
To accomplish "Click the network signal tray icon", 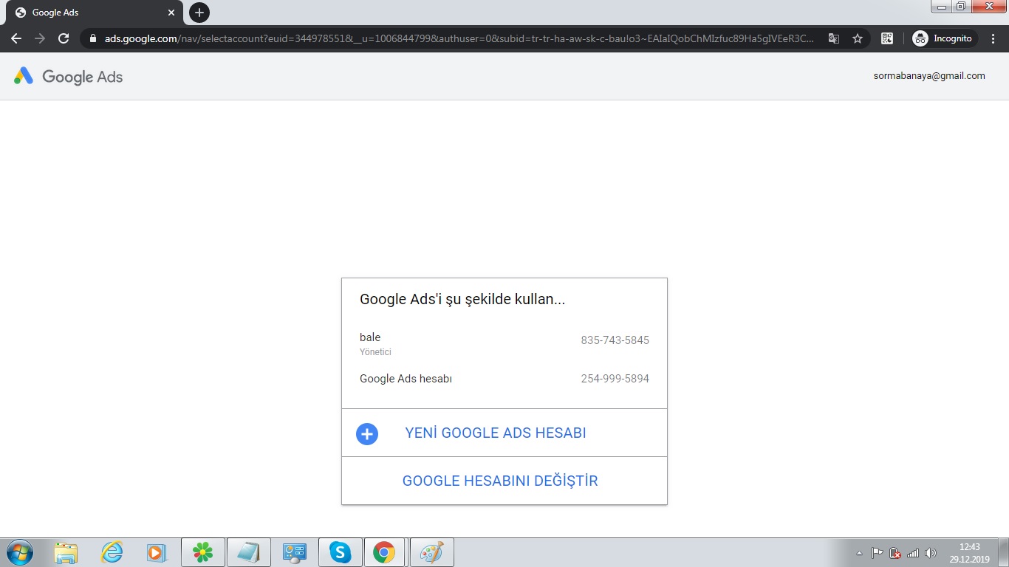I will coord(913,553).
